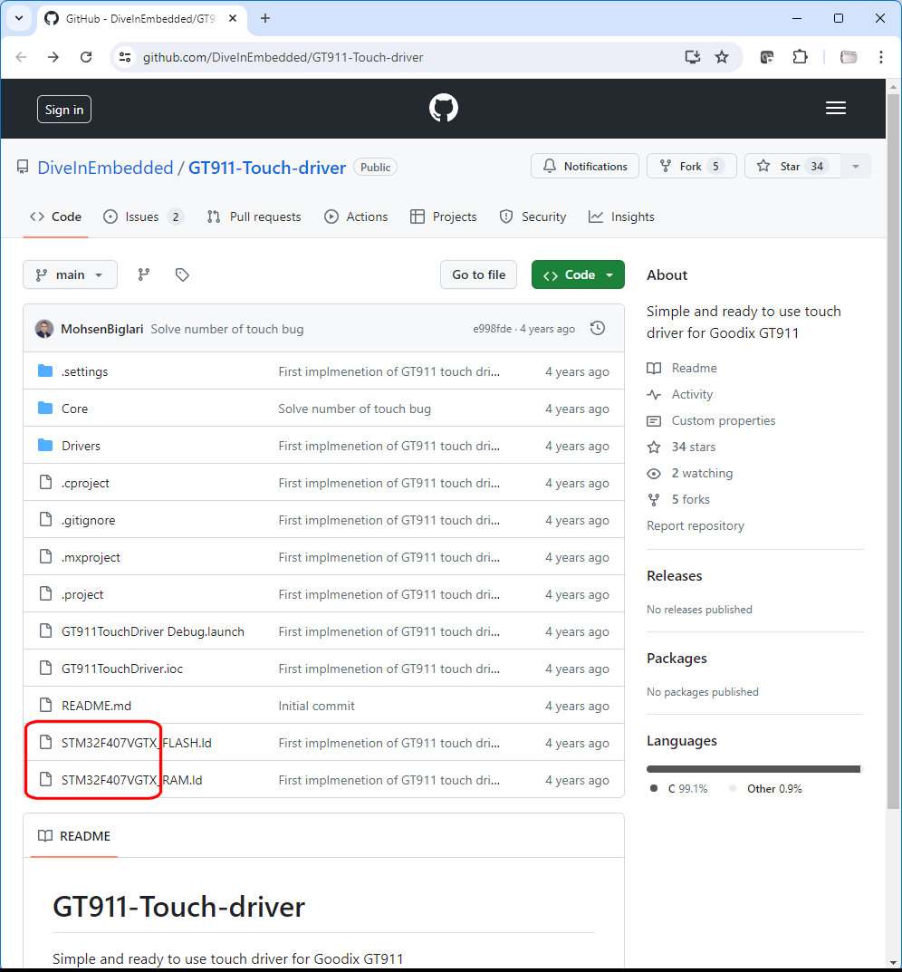902x972 pixels.
Task: Click the watching eye icon in About
Action: [653, 473]
